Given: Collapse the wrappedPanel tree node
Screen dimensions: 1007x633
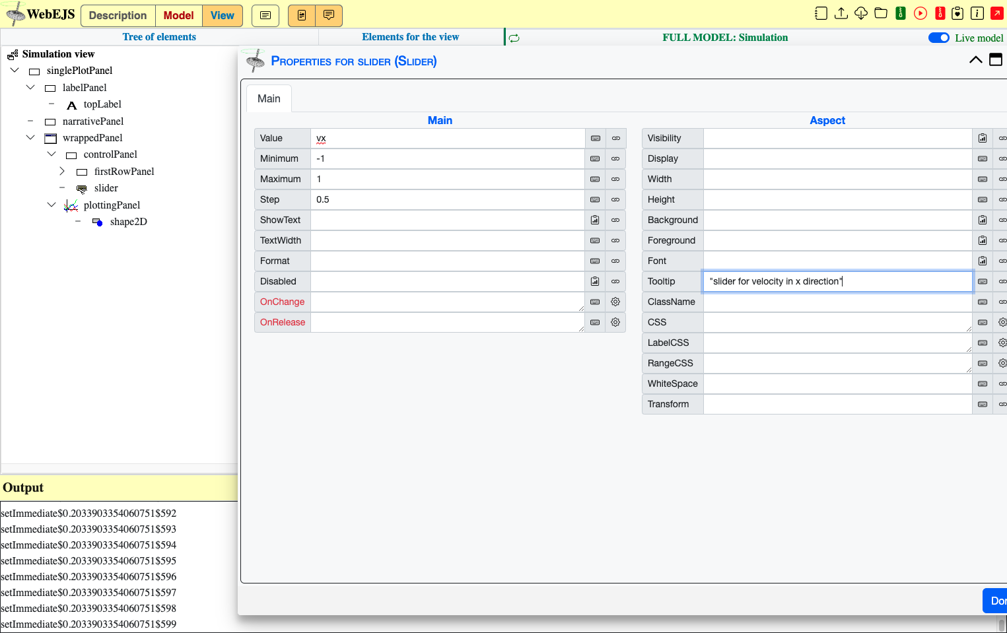Looking at the screenshot, I should tap(30, 137).
